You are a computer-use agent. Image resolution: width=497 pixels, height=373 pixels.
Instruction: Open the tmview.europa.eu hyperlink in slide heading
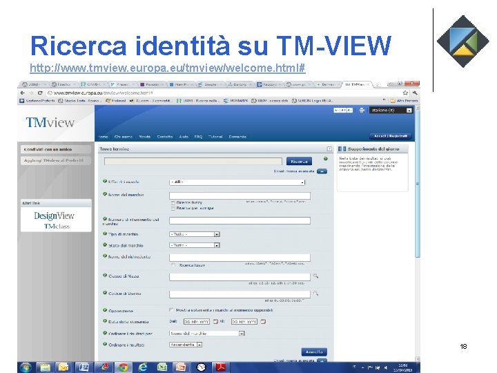point(167,68)
